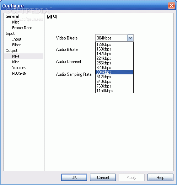Choose 128kbps video bitrate
Screen dimensions: 177x185
(x=114, y=44)
